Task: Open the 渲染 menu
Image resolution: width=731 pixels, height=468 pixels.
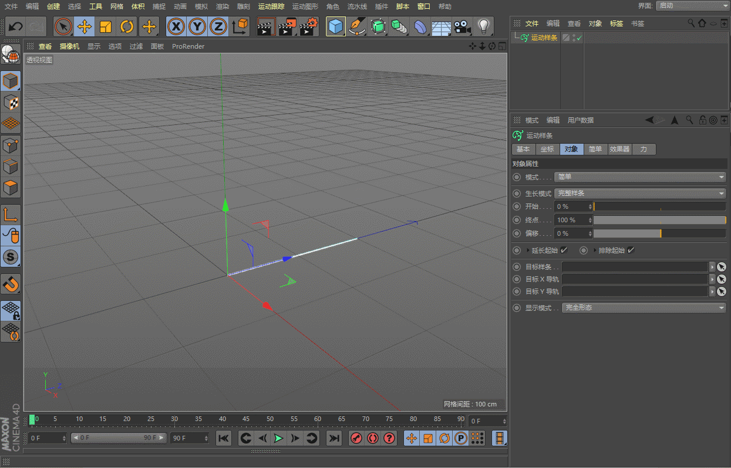Action: point(223,6)
